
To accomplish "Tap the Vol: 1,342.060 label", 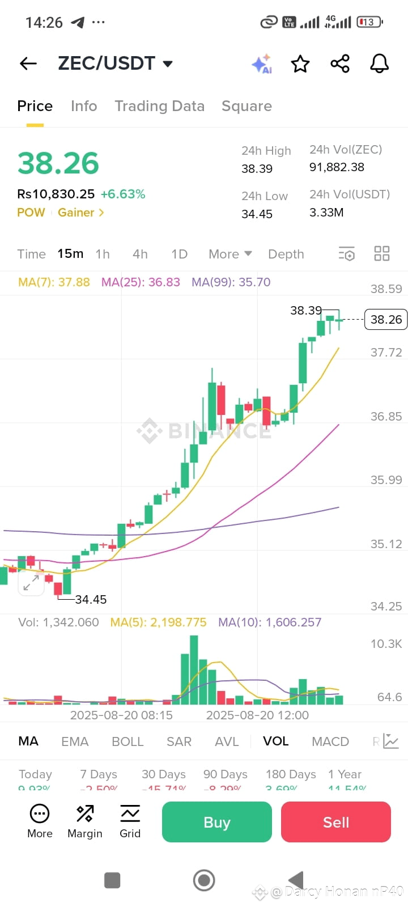I will click(x=58, y=622).
